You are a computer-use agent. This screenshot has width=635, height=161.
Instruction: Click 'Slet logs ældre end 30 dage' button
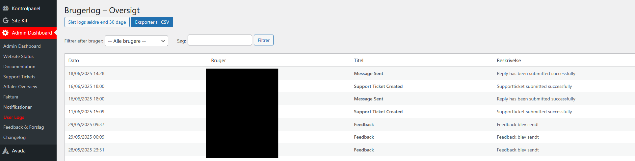pos(97,22)
